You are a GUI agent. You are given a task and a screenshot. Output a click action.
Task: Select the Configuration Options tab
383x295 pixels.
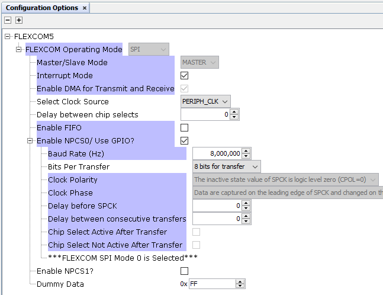coord(41,8)
